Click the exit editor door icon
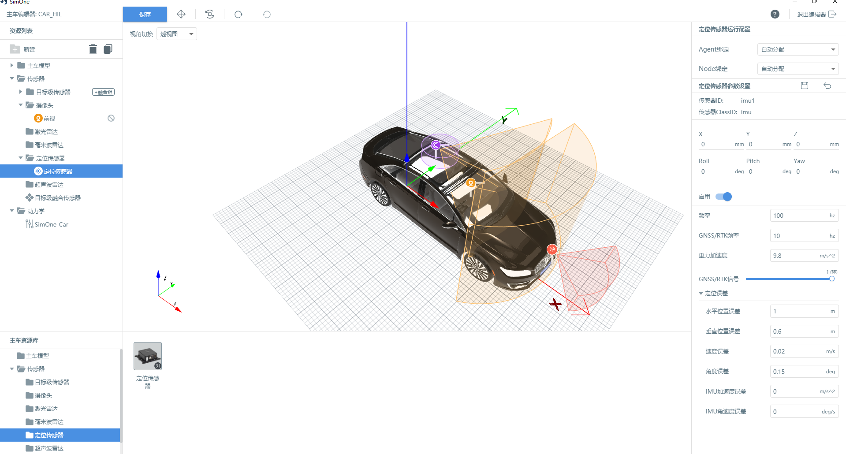 [832, 14]
